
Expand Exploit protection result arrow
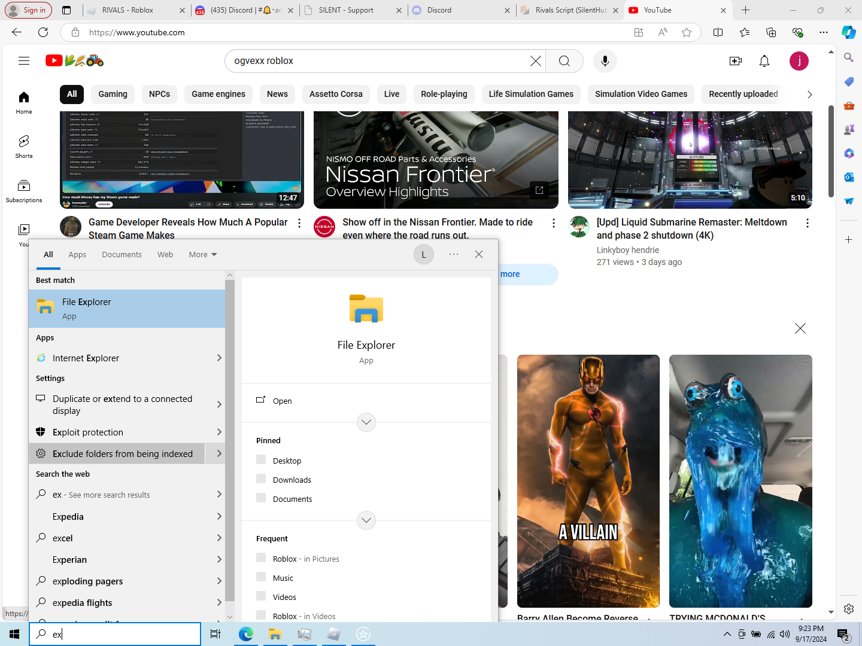(219, 432)
